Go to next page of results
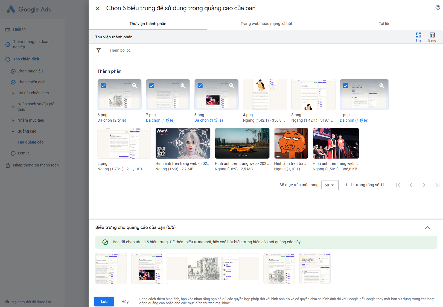443x307 pixels. (424, 185)
